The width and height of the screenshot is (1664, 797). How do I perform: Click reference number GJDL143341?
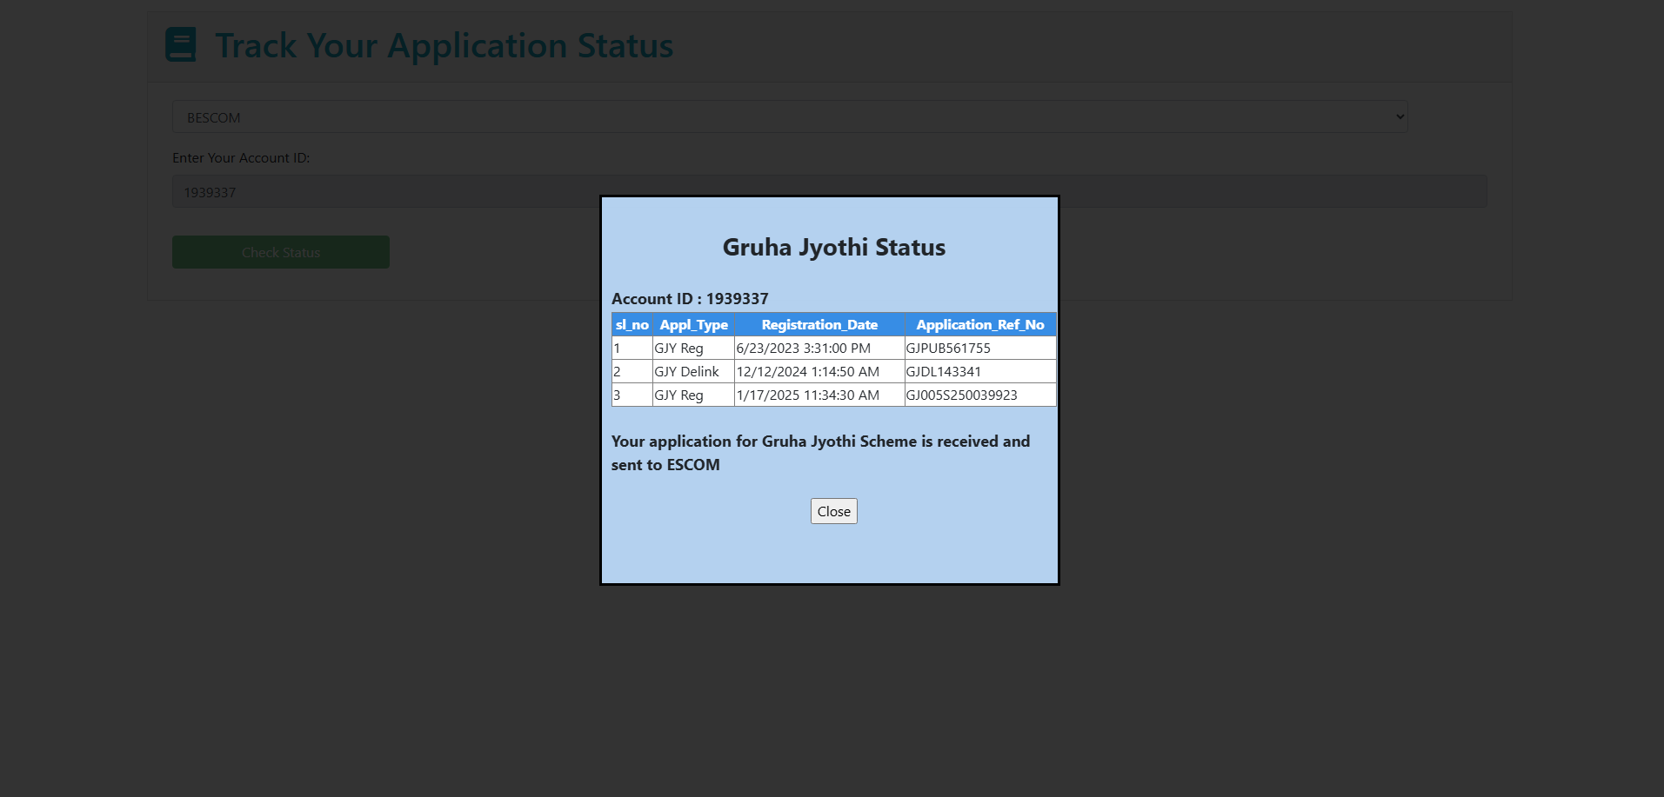click(944, 371)
